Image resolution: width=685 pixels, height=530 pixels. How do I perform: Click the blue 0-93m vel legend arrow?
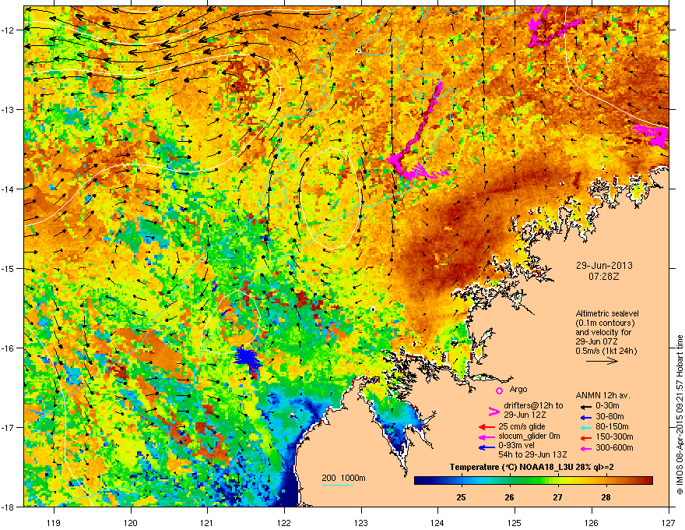coord(487,447)
